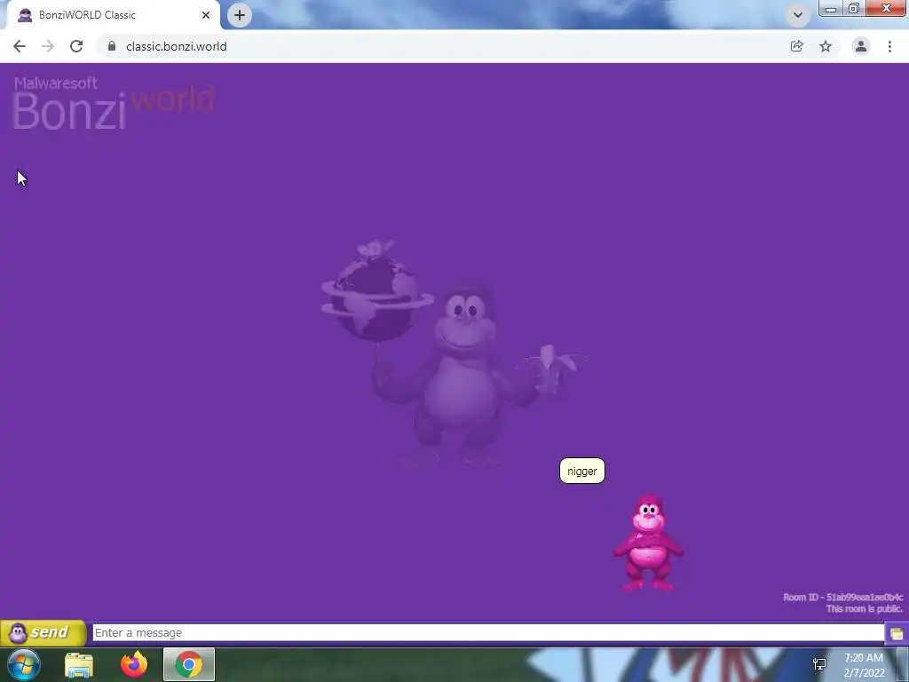Screen dimensions: 909x682
Task: Open a new tab with the plus button
Action: (x=240, y=15)
